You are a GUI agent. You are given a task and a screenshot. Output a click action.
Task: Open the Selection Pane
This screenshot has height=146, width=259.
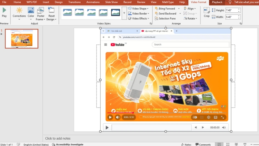[x=165, y=18]
